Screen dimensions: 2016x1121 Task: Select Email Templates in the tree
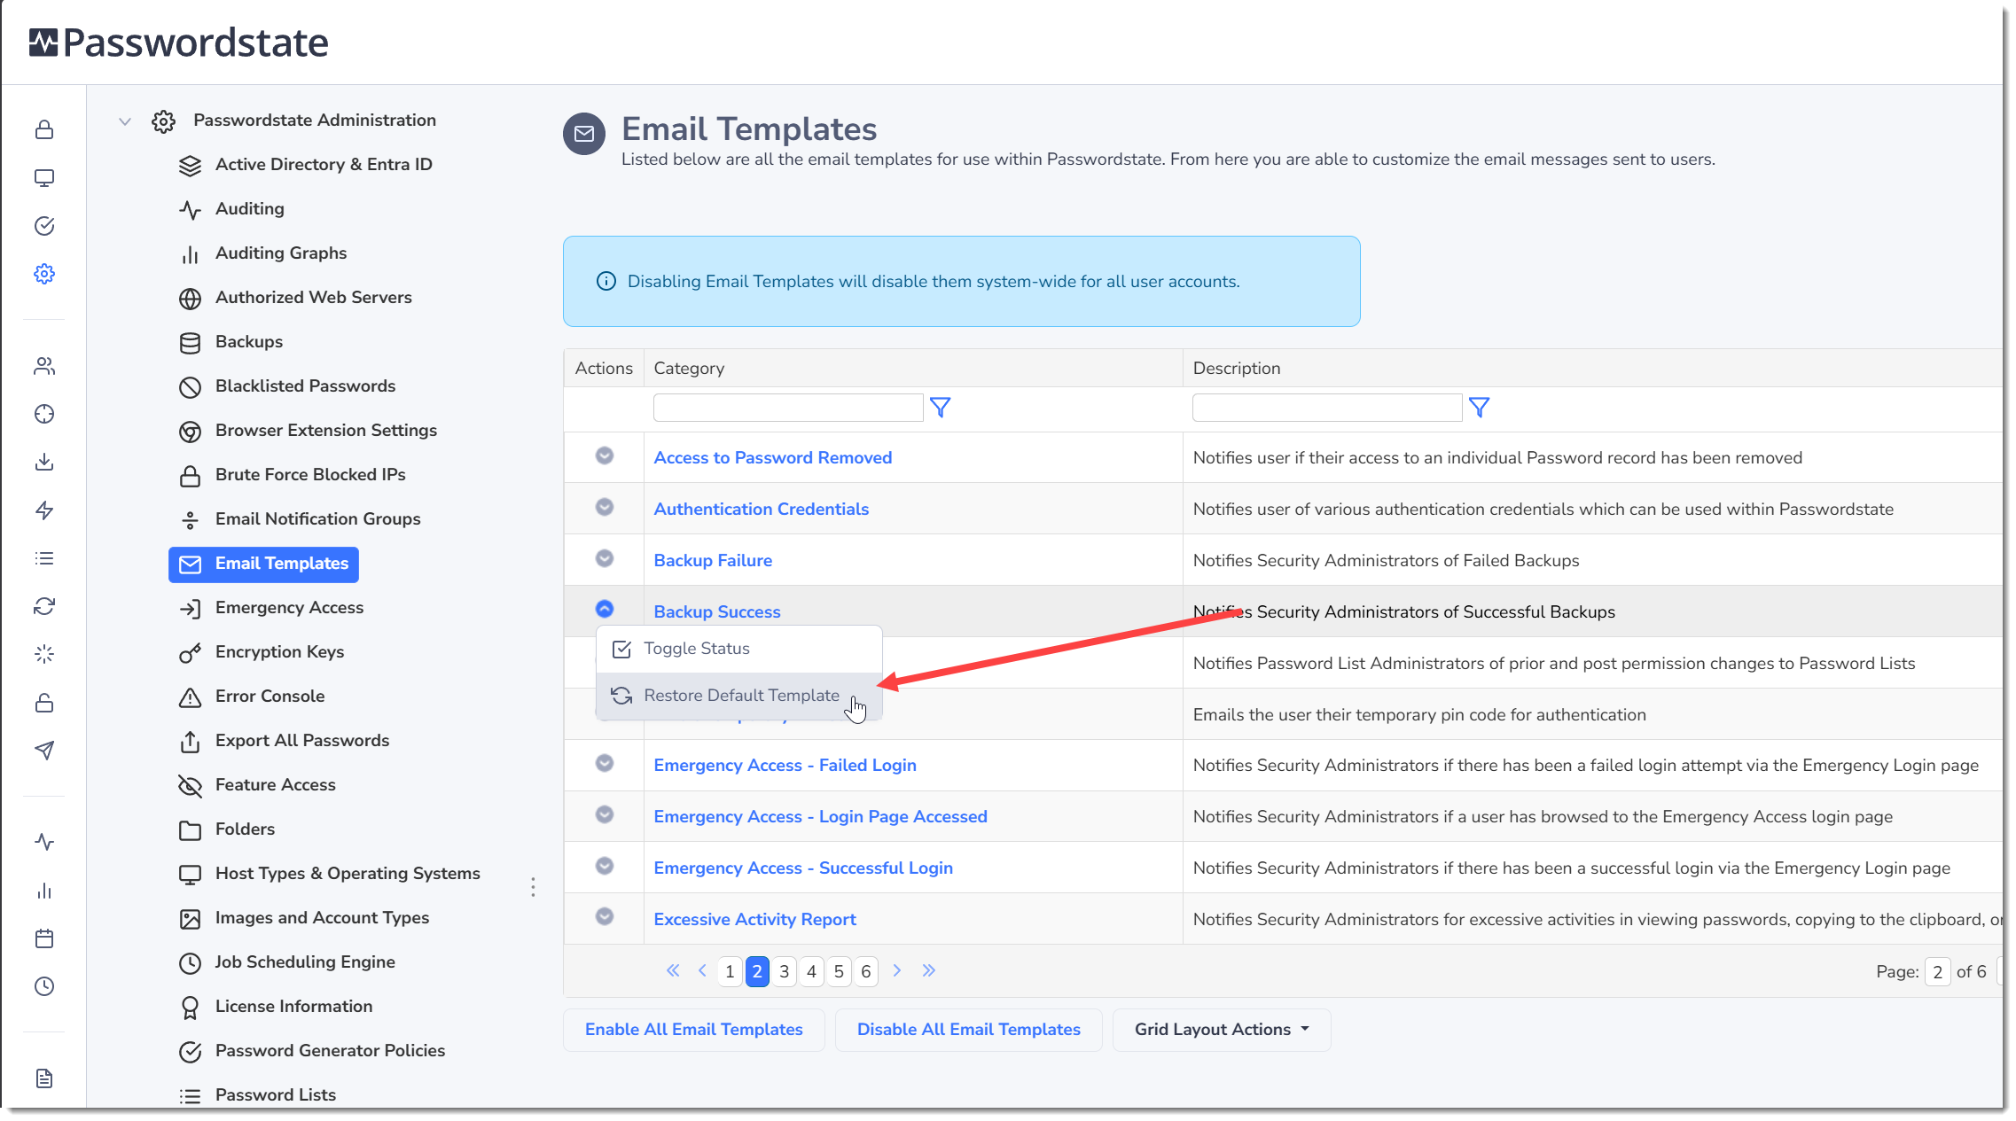263,564
